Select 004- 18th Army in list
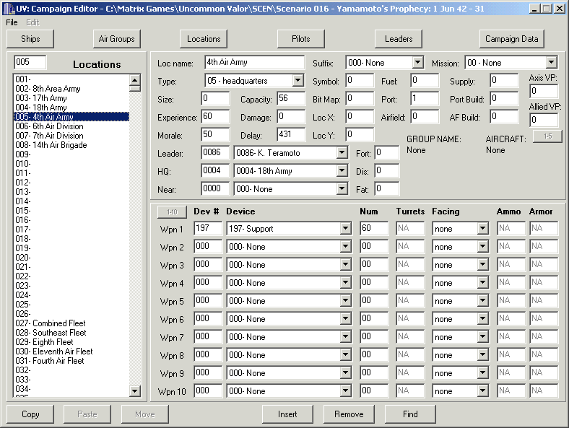The height and width of the screenshot is (428, 569). (71, 108)
